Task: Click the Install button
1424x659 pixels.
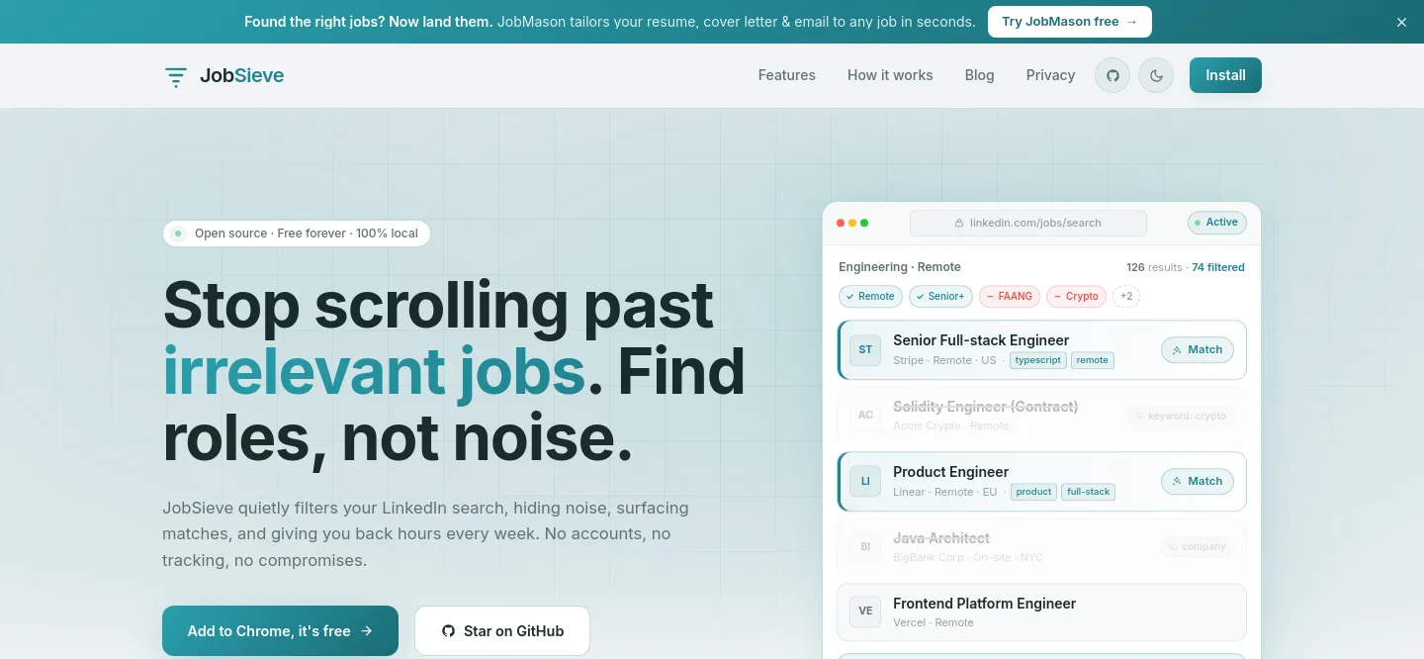Action: click(x=1225, y=75)
